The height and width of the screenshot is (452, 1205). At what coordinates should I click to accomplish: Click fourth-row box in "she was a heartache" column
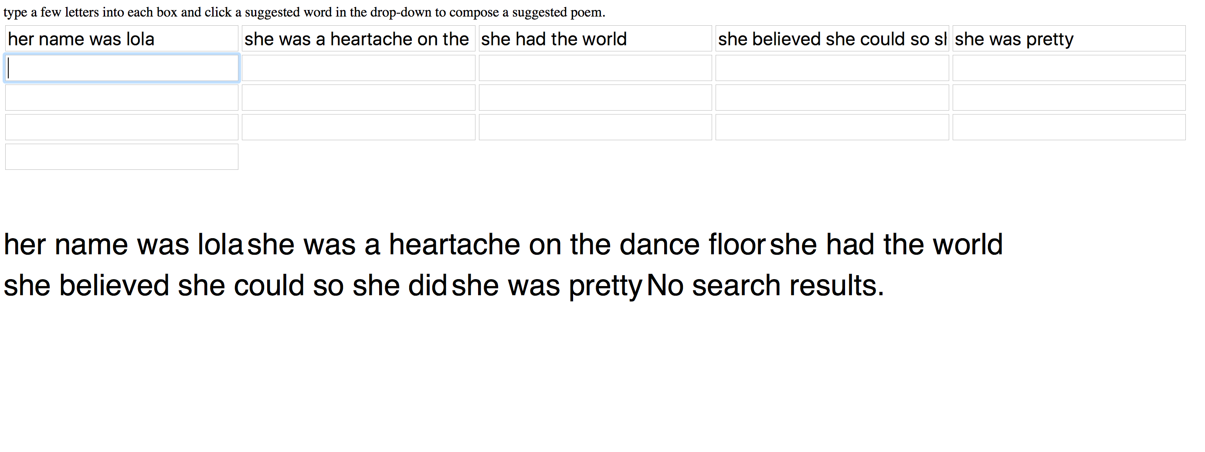[x=358, y=127]
